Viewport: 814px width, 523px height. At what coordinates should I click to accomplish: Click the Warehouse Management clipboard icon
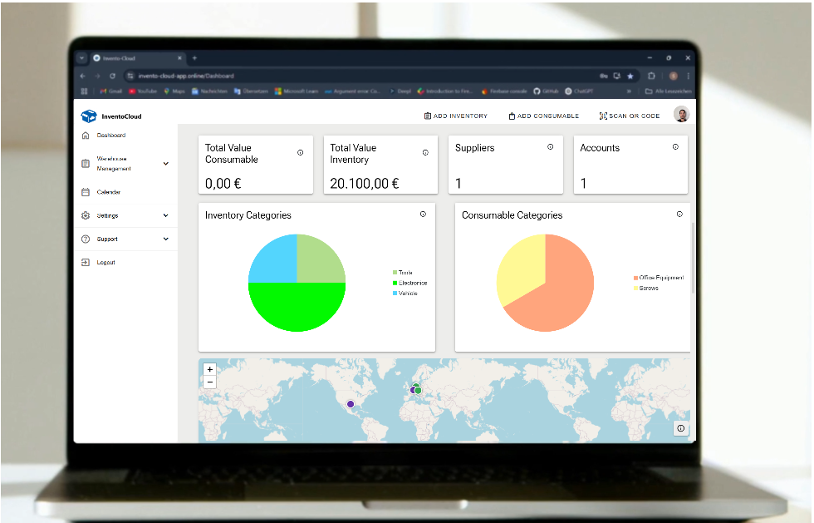click(x=86, y=163)
